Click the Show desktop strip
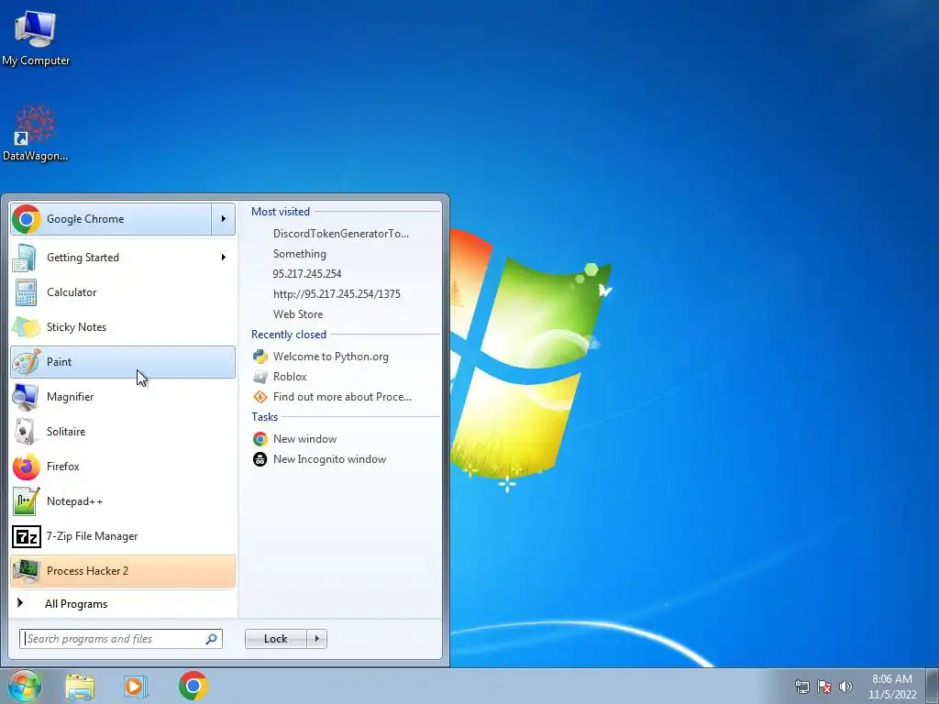This screenshot has width=939, height=704. (x=933, y=687)
